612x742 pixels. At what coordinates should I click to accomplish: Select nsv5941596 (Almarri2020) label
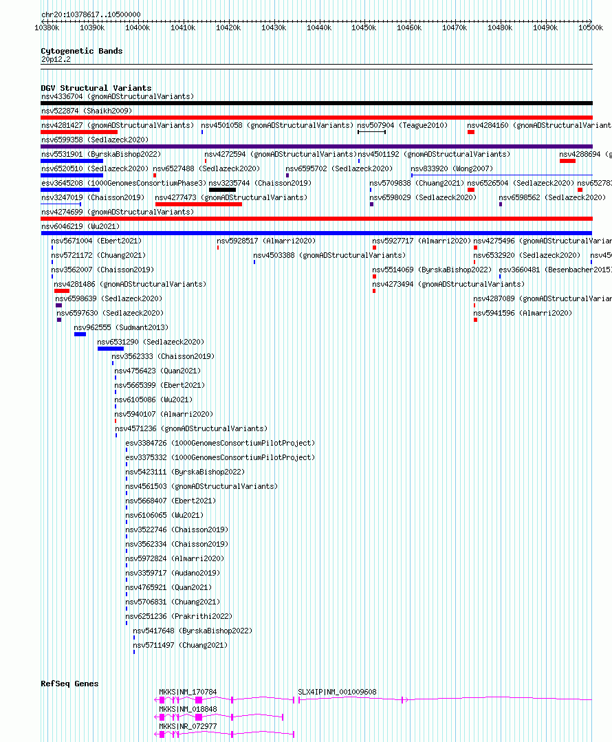click(523, 313)
